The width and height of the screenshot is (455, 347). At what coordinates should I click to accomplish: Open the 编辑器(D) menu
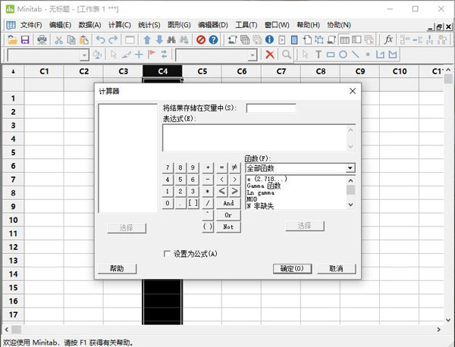[213, 25]
